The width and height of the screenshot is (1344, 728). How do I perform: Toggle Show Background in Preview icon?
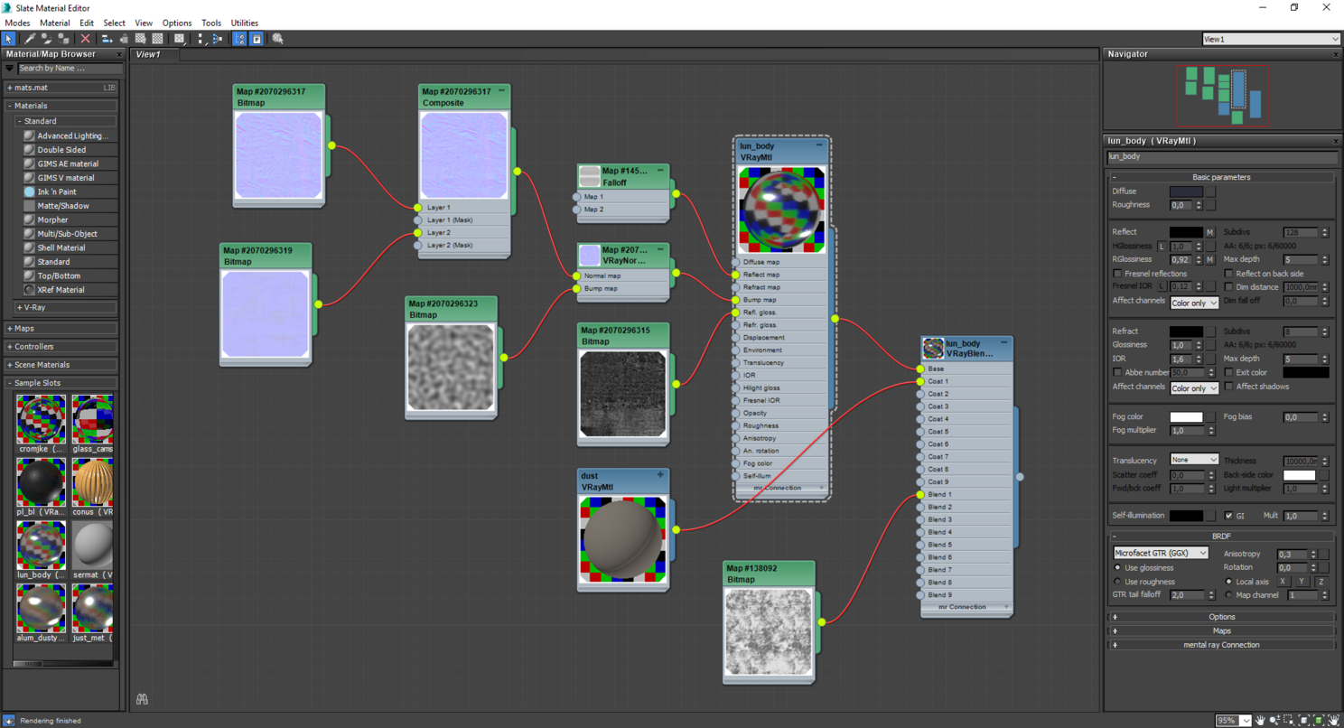pos(158,39)
